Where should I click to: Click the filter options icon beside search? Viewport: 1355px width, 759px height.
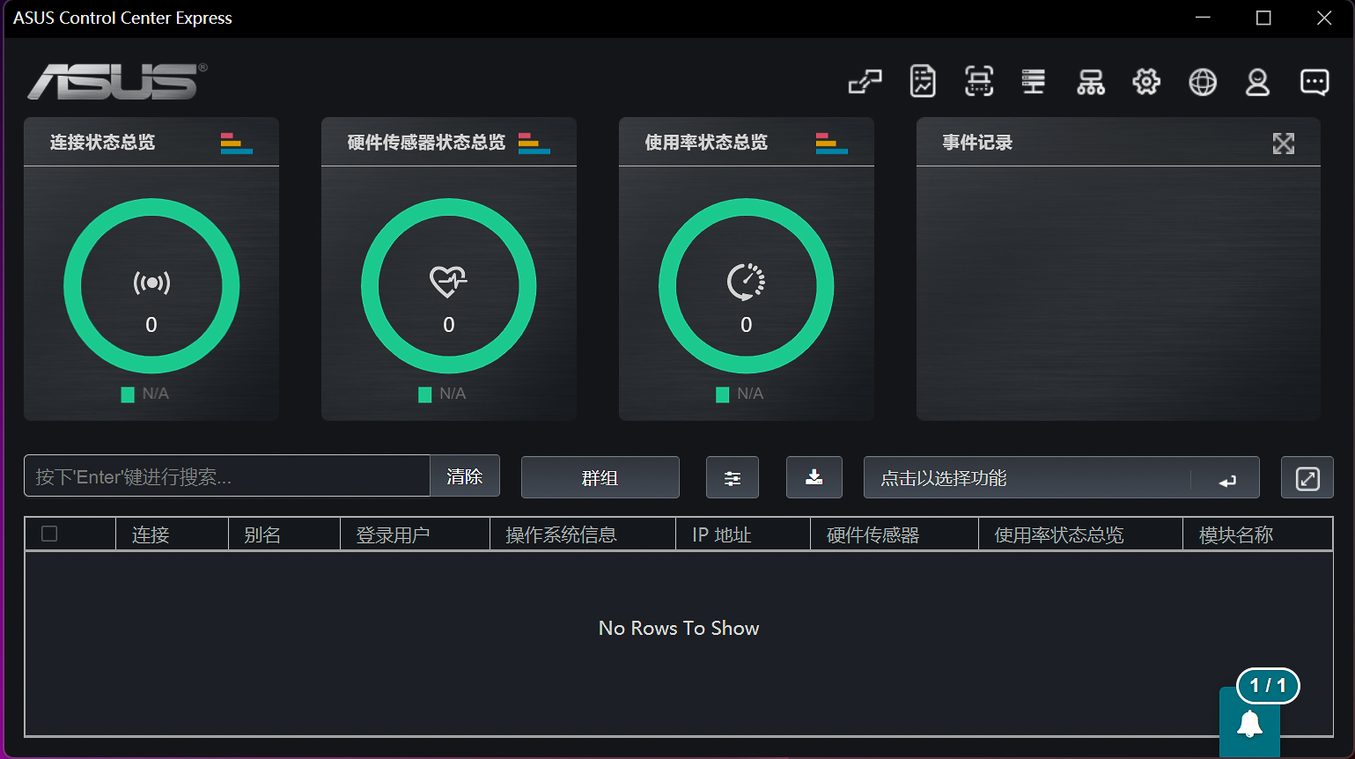tap(732, 477)
